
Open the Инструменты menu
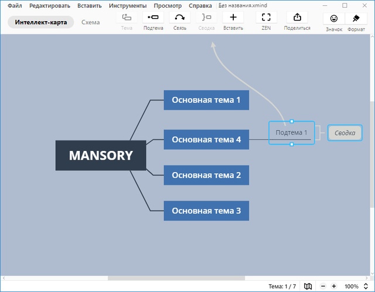(127, 5)
